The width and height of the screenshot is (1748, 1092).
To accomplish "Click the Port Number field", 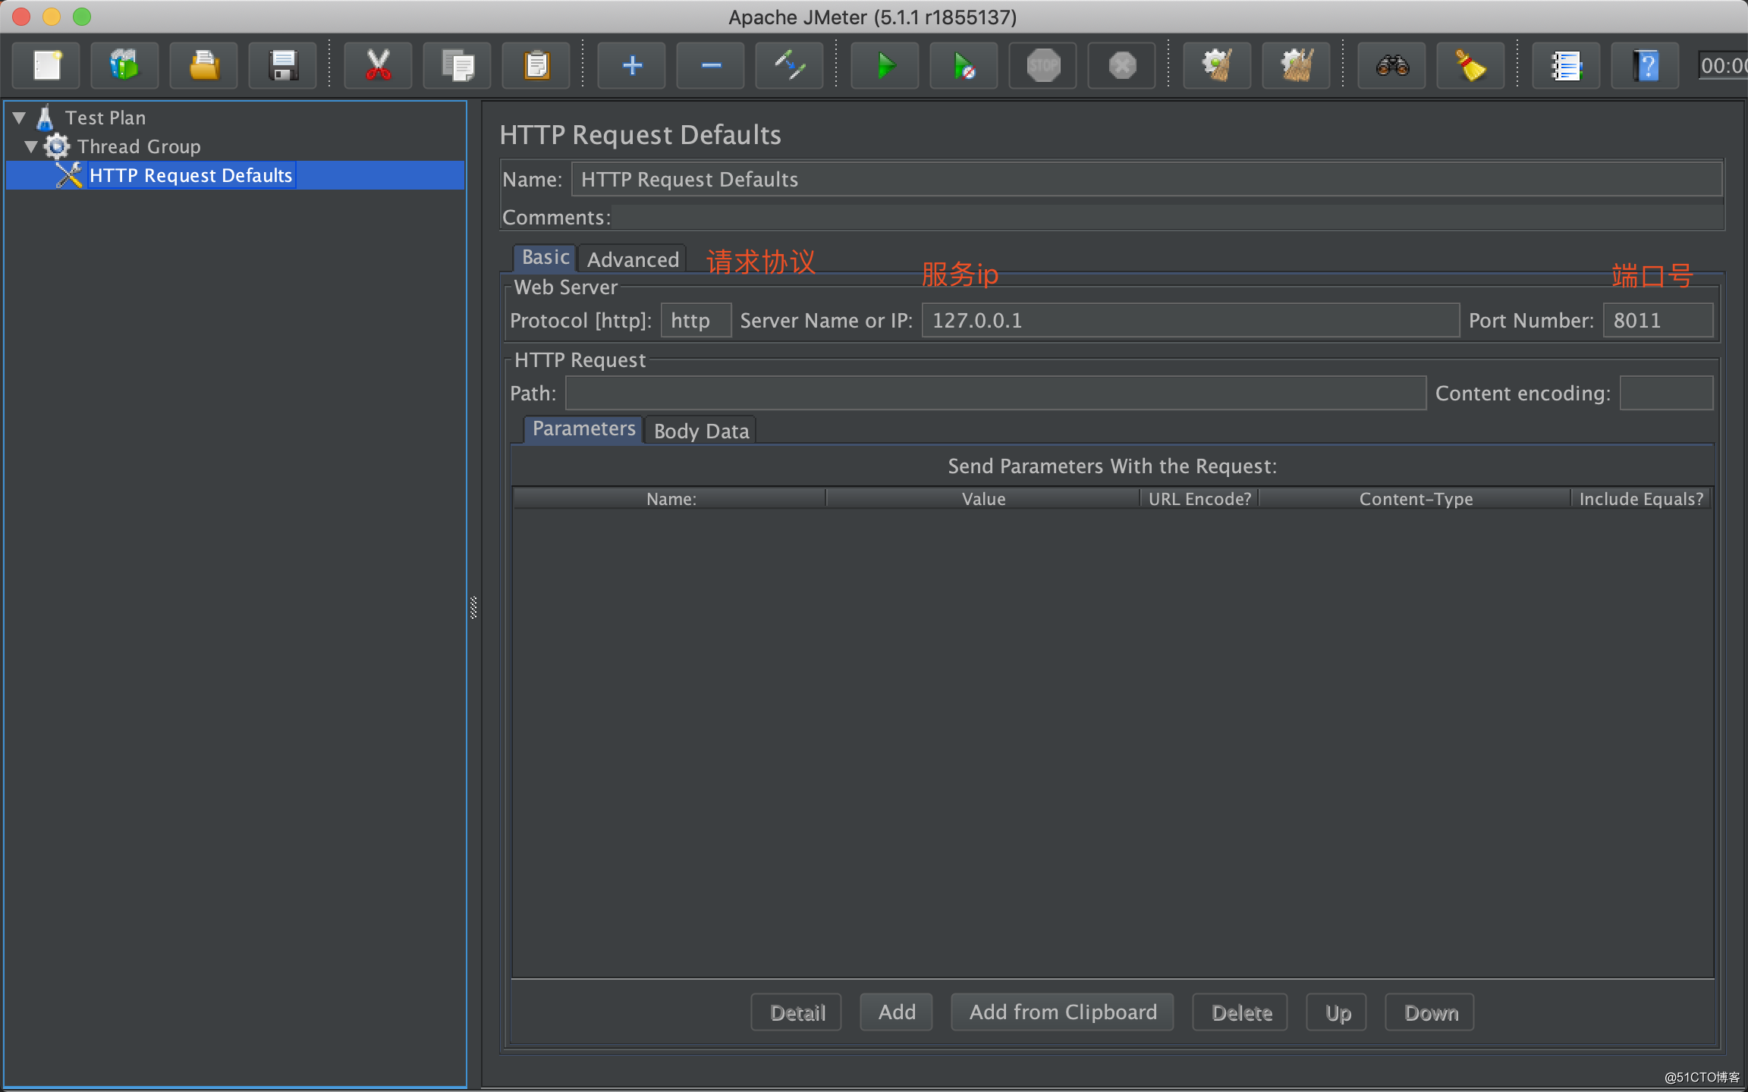I will click(x=1658, y=321).
